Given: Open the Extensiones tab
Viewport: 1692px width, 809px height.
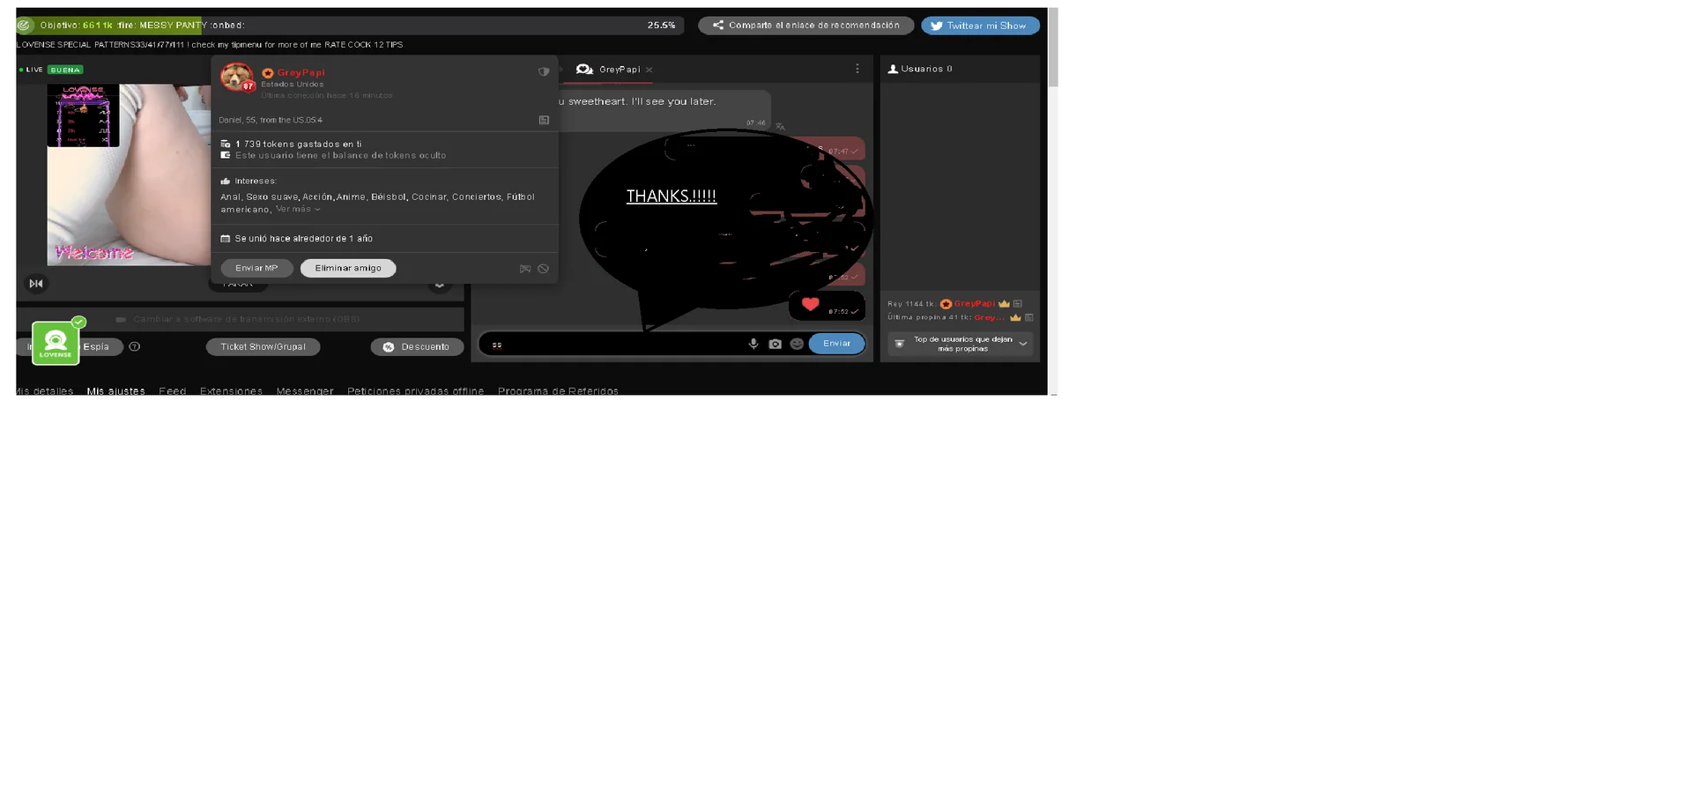Looking at the screenshot, I should pos(231,390).
